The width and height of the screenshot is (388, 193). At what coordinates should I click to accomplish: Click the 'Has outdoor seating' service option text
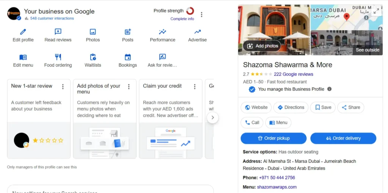coord(299,152)
